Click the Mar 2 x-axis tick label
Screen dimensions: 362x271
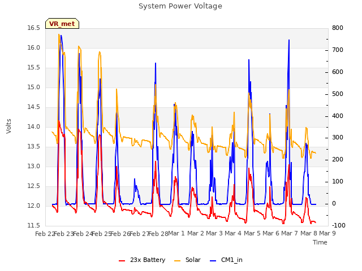(196, 233)
